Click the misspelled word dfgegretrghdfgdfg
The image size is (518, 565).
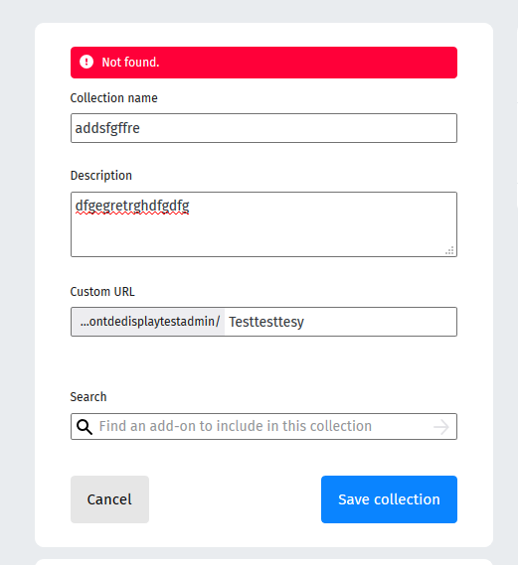pyautogui.click(x=132, y=207)
